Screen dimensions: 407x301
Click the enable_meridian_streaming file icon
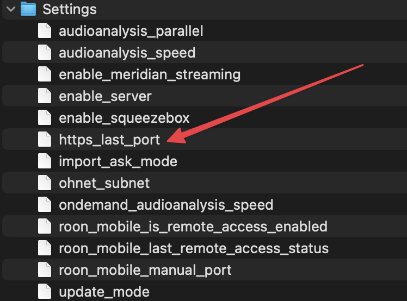(45, 74)
